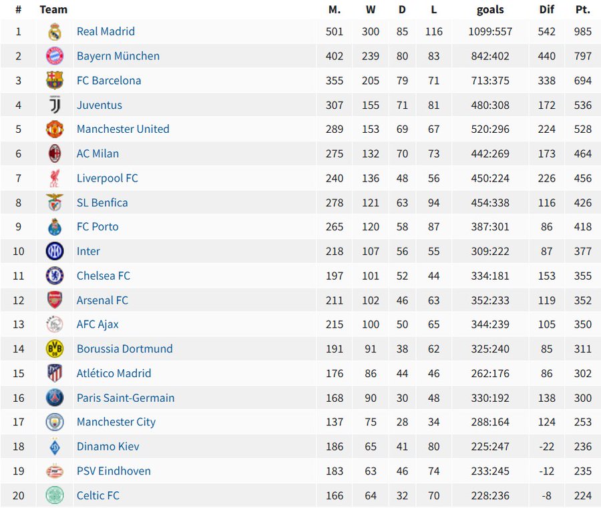Viewport: 601px width, 508px height.
Task: Open the SL Benfica team link
Action: (x=102, y=202)
